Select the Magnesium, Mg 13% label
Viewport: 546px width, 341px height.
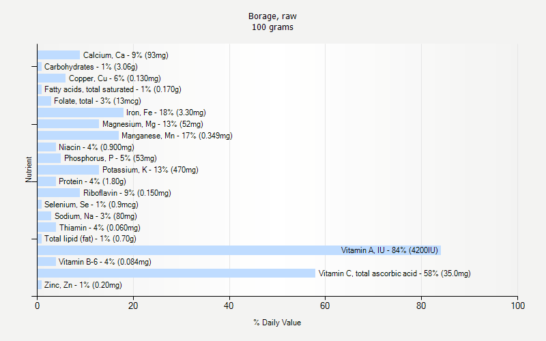point(153,124)
